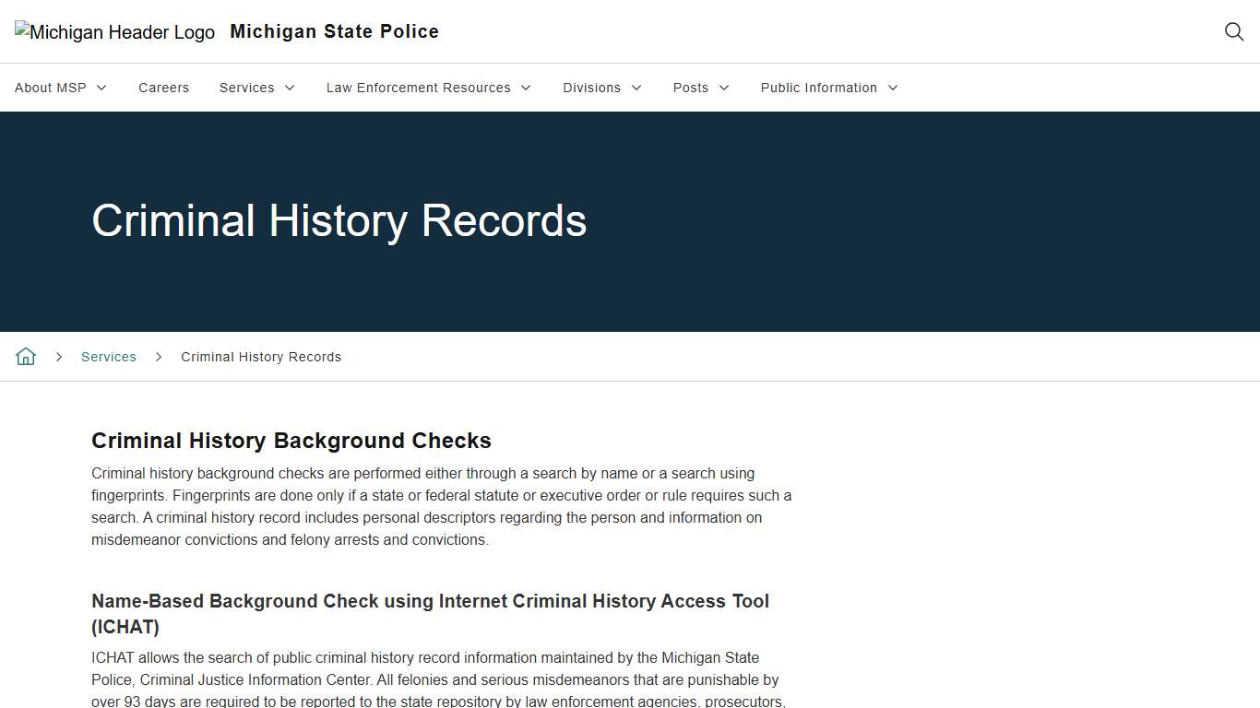The height and width of the screenshot is (708, 1260).
Task: Click the home icon in the breadcrumb
Action: point(26,356)
